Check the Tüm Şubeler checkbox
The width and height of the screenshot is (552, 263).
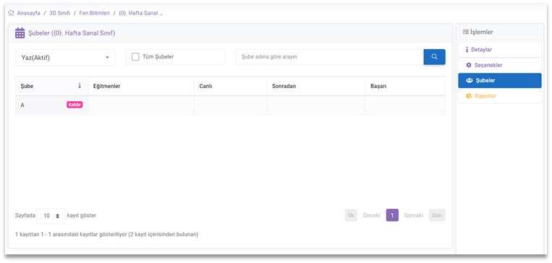click(x=135, y=56)
